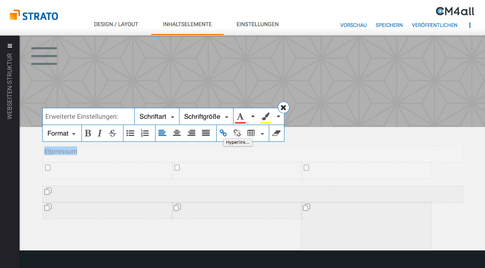
Task: Expand font color dropdown arrow
Action: point(253,117)
